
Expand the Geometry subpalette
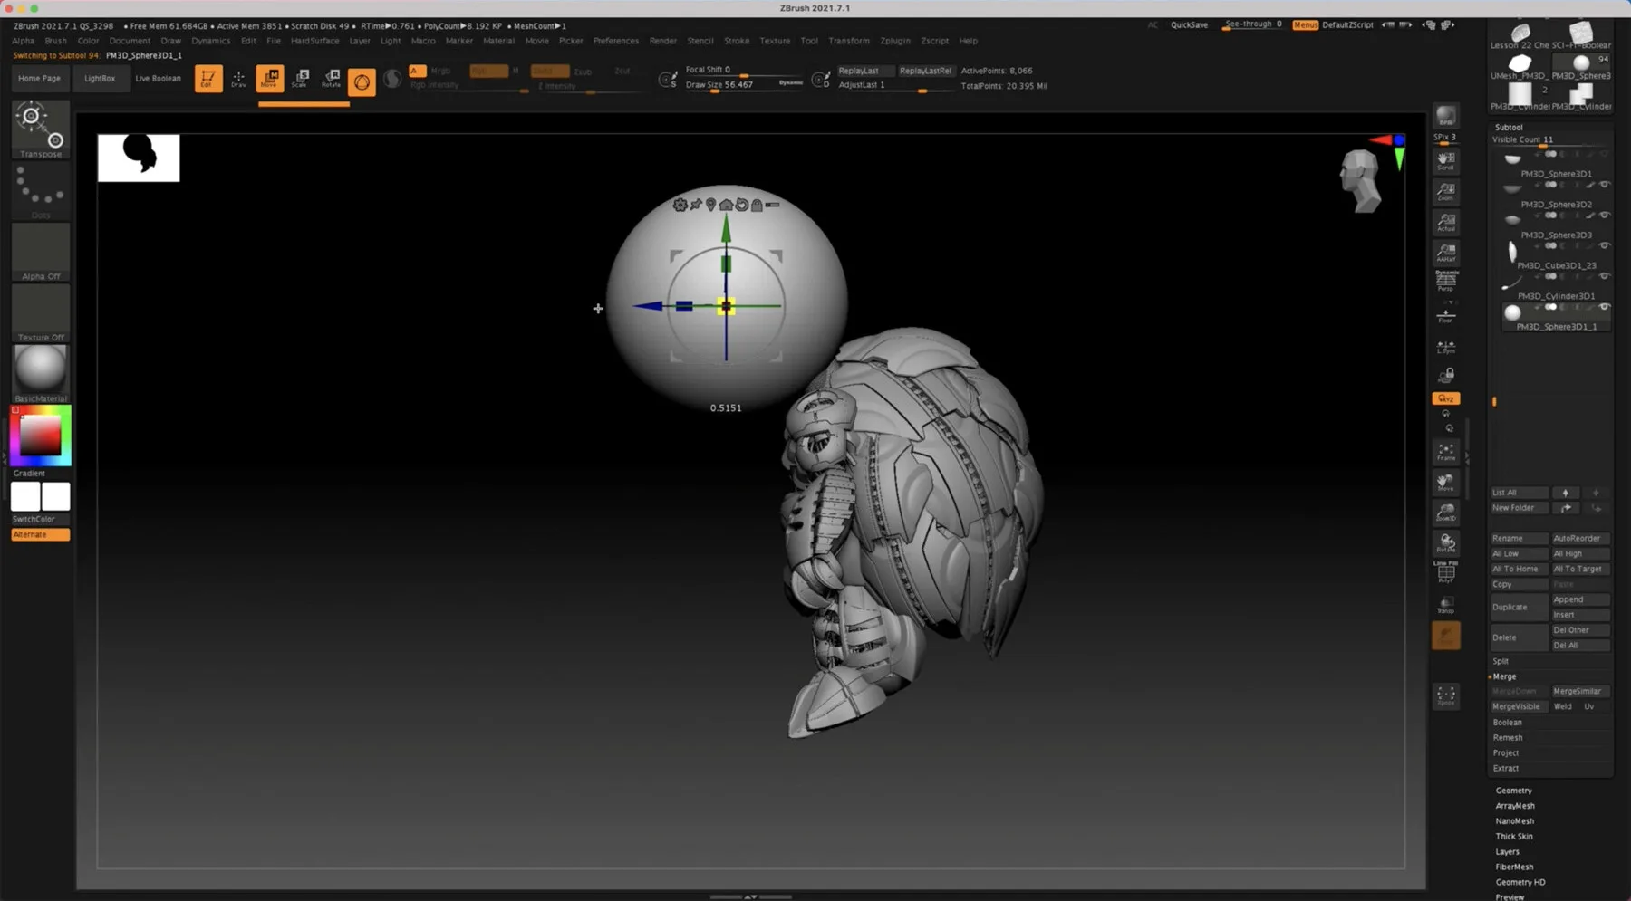(1513, 790)
